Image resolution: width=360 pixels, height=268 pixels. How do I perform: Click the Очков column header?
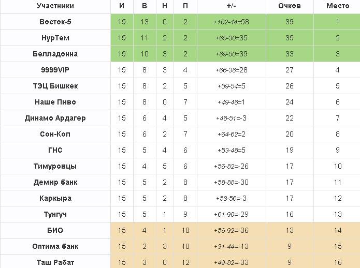click(289, 6)
